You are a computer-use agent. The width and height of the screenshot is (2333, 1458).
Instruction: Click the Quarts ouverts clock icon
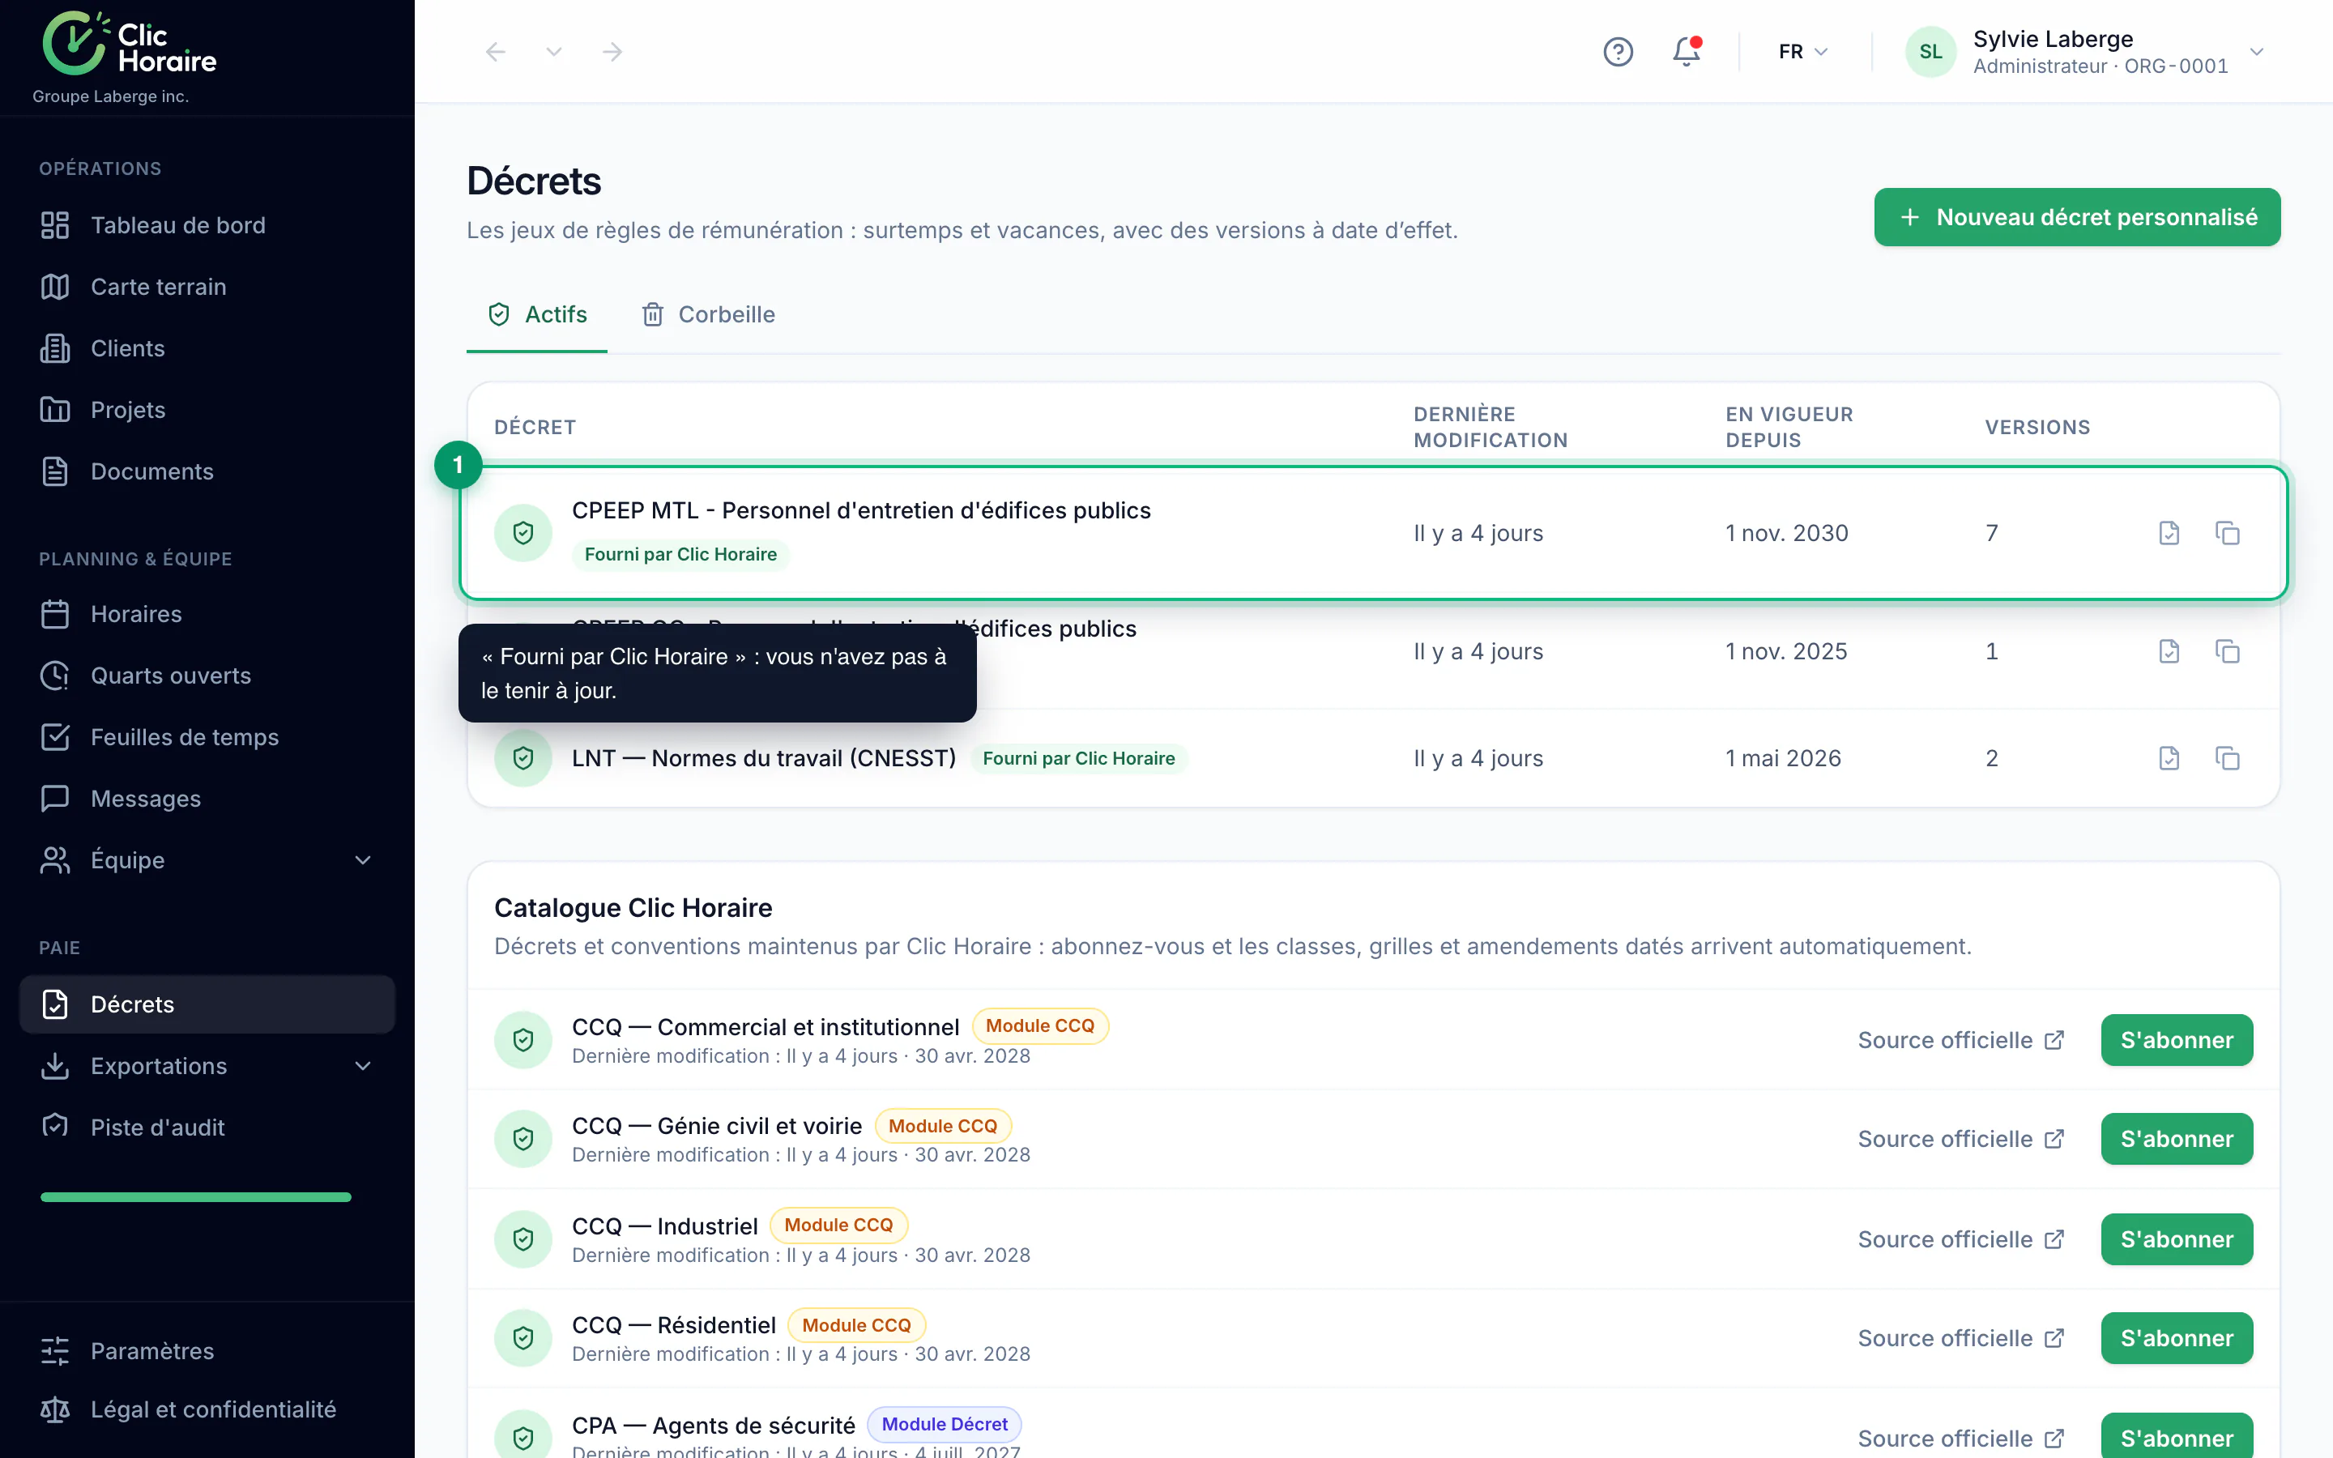(x=55, y=676)
